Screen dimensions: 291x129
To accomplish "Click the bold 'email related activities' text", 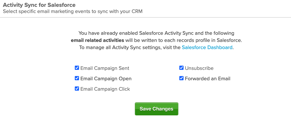I will (97, 40).
